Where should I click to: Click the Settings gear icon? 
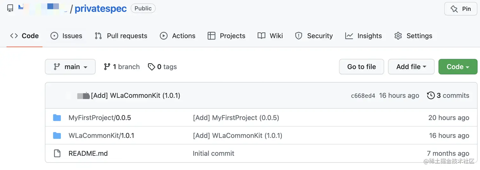tap(398, 36)
